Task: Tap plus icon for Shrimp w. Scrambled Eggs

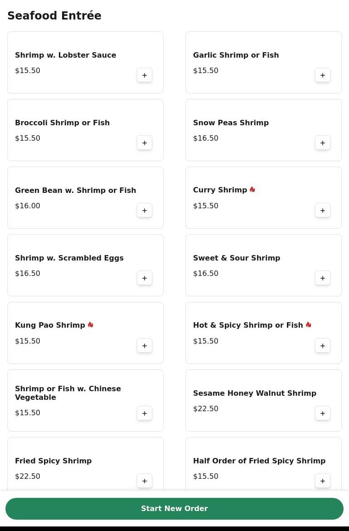Action: [x=145, y=278]
